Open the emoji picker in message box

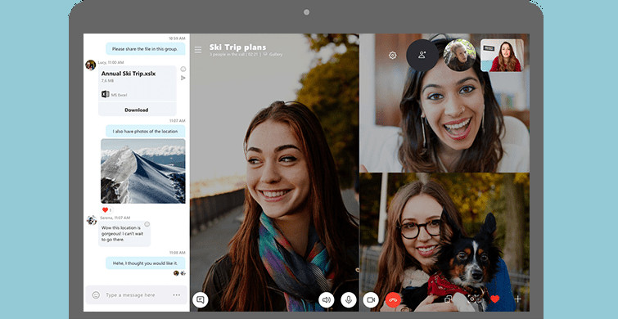pyautogui.click(x=96, y=295)
